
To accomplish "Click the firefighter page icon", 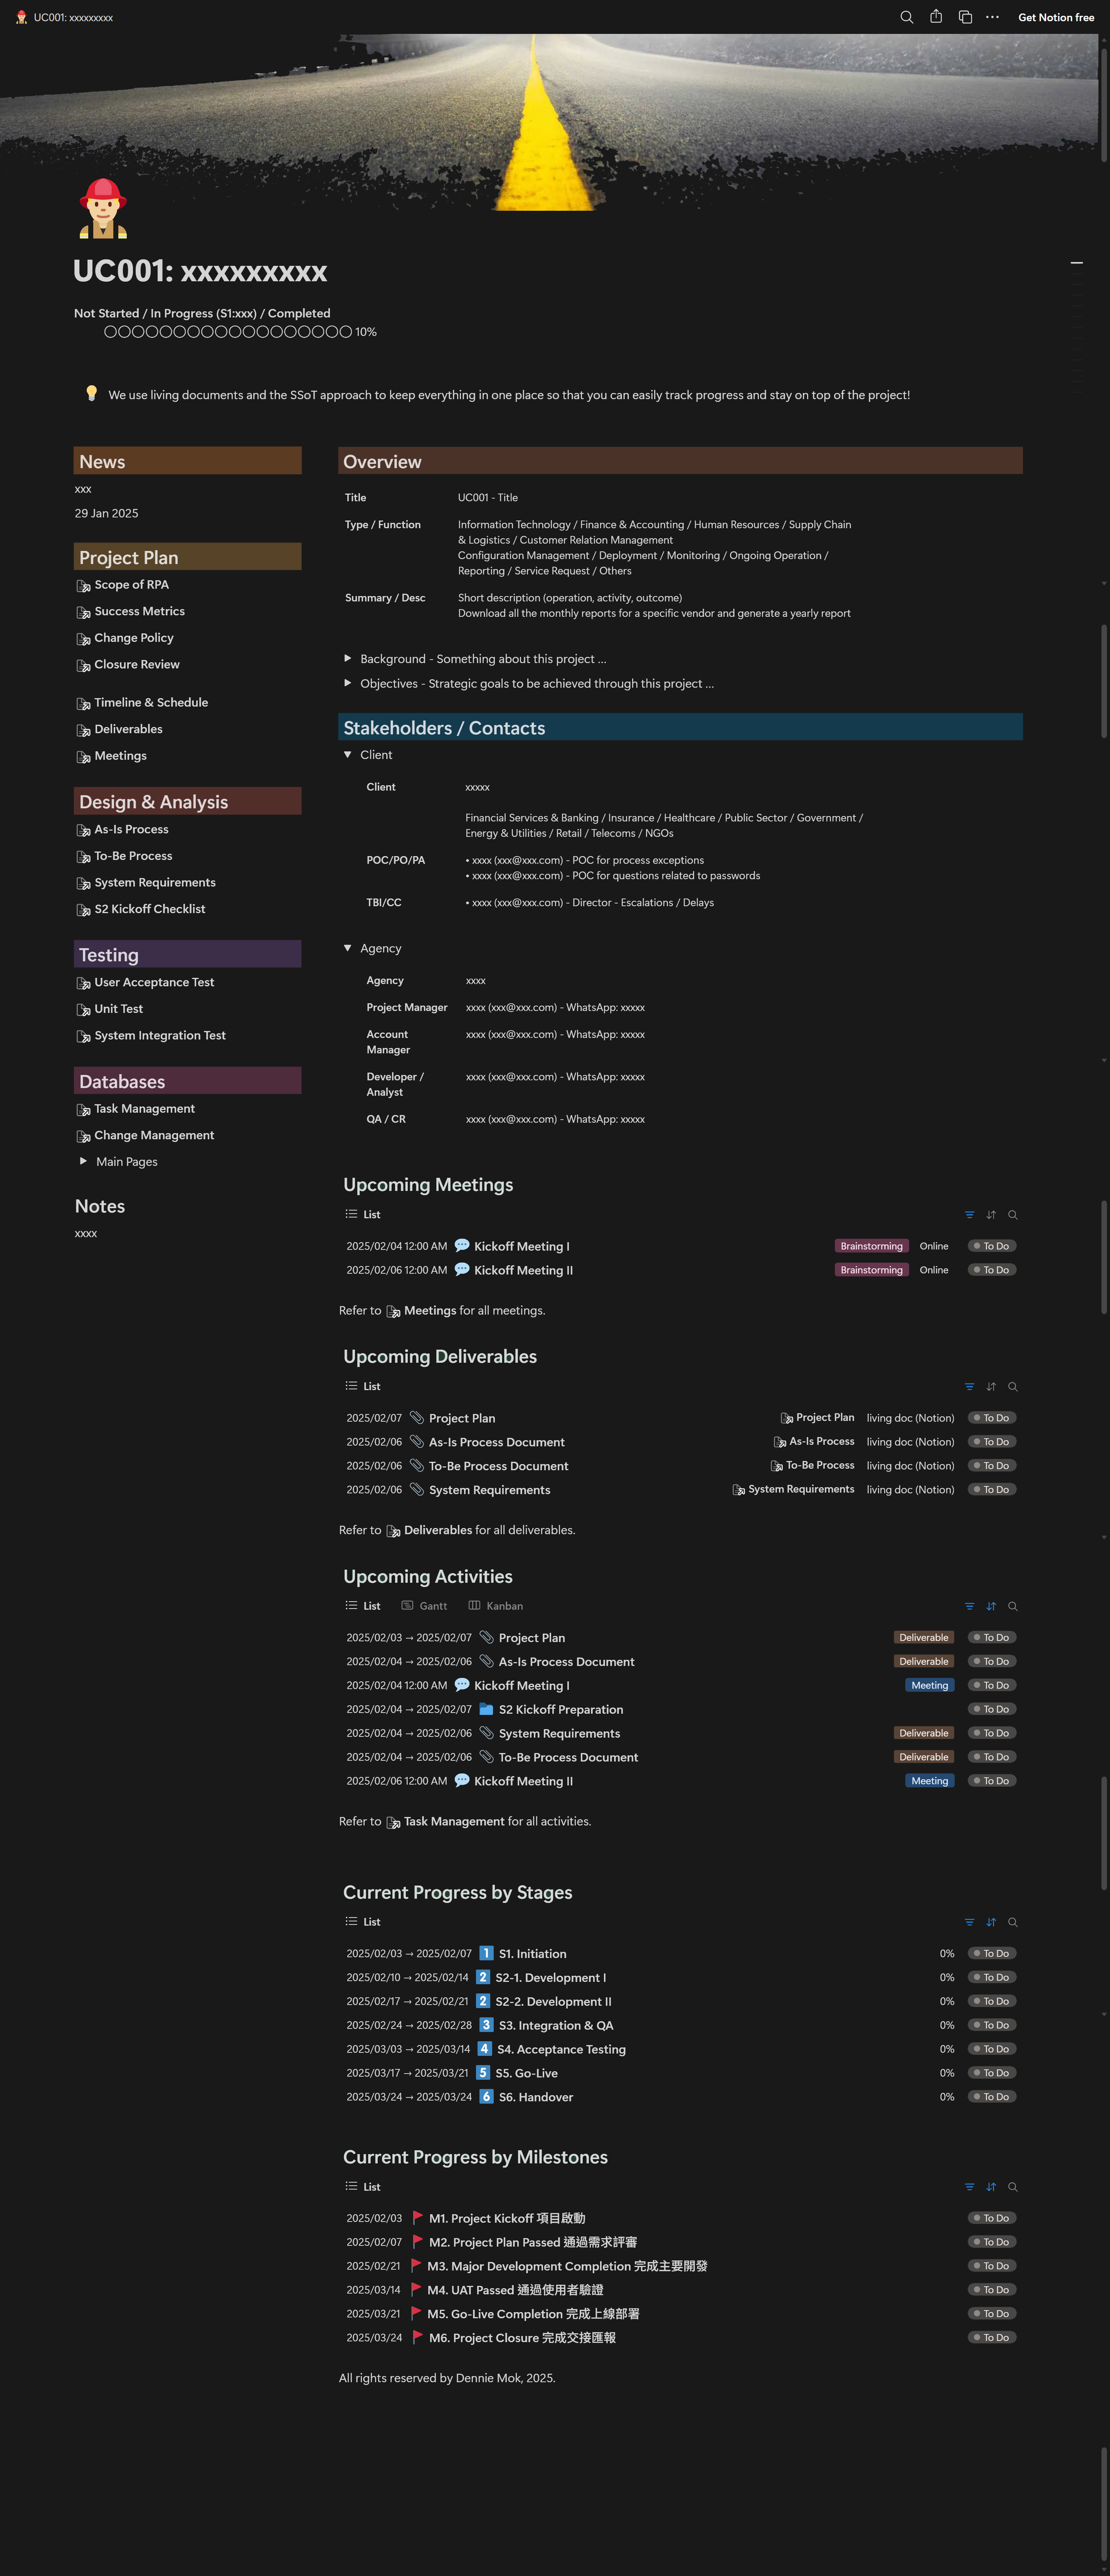I will click(103, 208).
